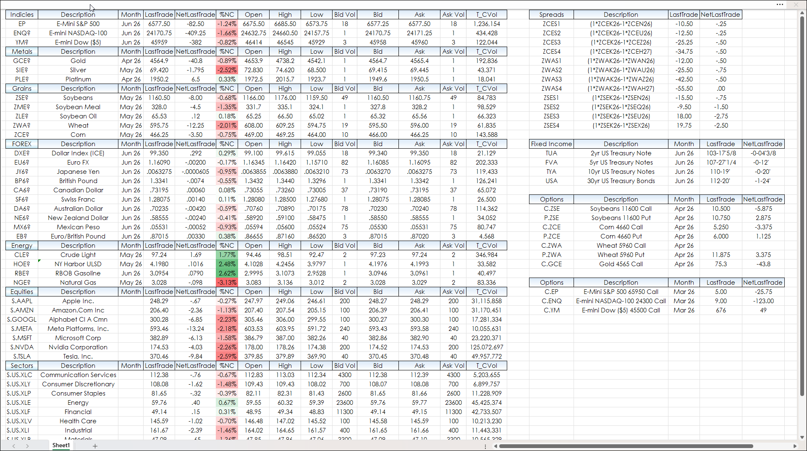Open the three-dot more options menu

click(x=780, y=5)
